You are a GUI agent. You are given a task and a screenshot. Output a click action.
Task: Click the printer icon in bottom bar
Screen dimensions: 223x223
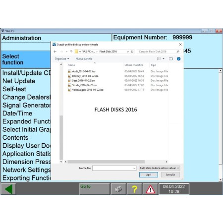pyautogui.click(x=118, y=189)
